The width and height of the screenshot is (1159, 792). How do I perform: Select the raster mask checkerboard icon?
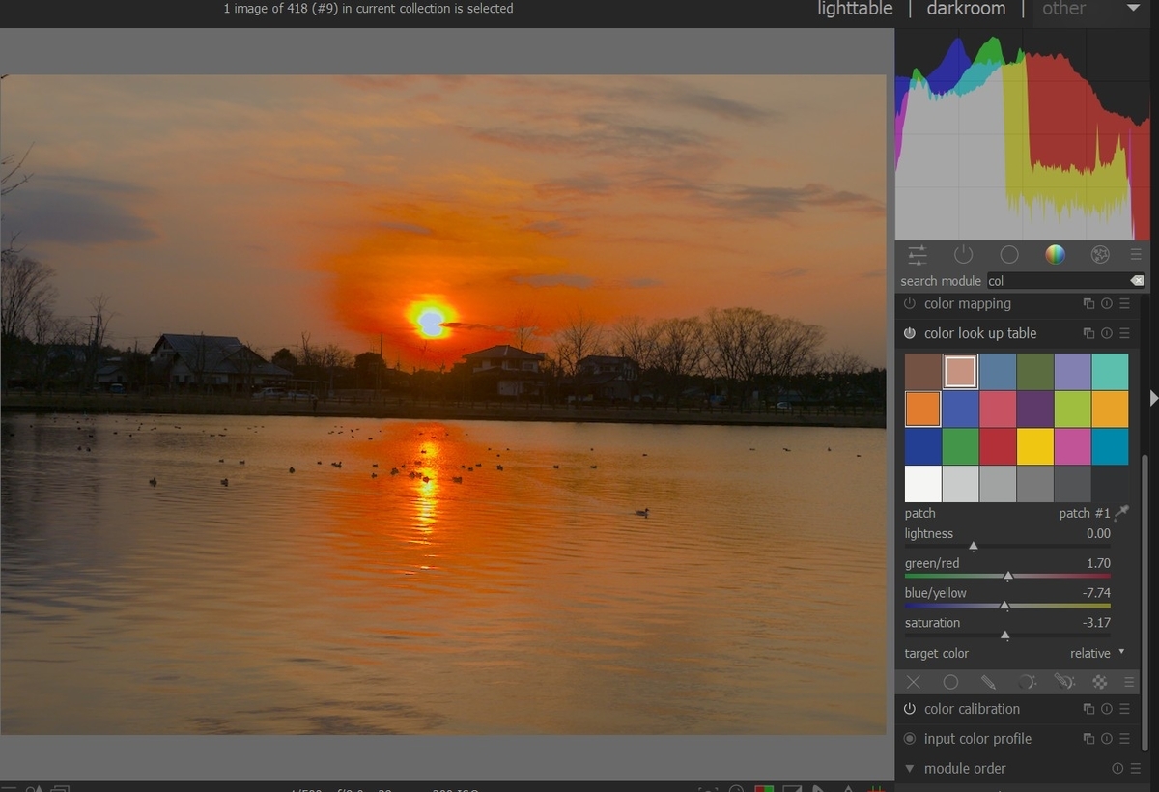click(x=1099, y=682)
